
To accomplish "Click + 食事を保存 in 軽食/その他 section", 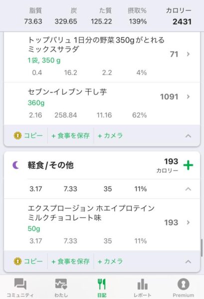I will point(70,261).
